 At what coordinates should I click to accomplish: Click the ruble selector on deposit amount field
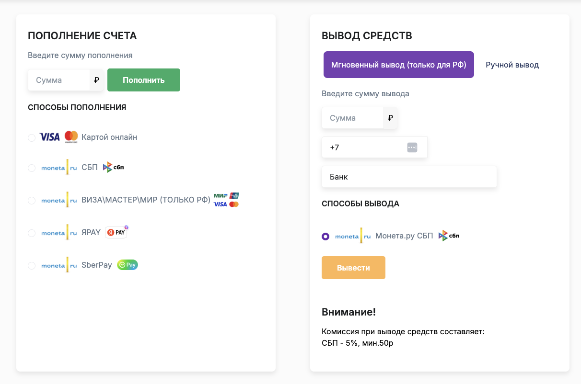coord(96,79)
